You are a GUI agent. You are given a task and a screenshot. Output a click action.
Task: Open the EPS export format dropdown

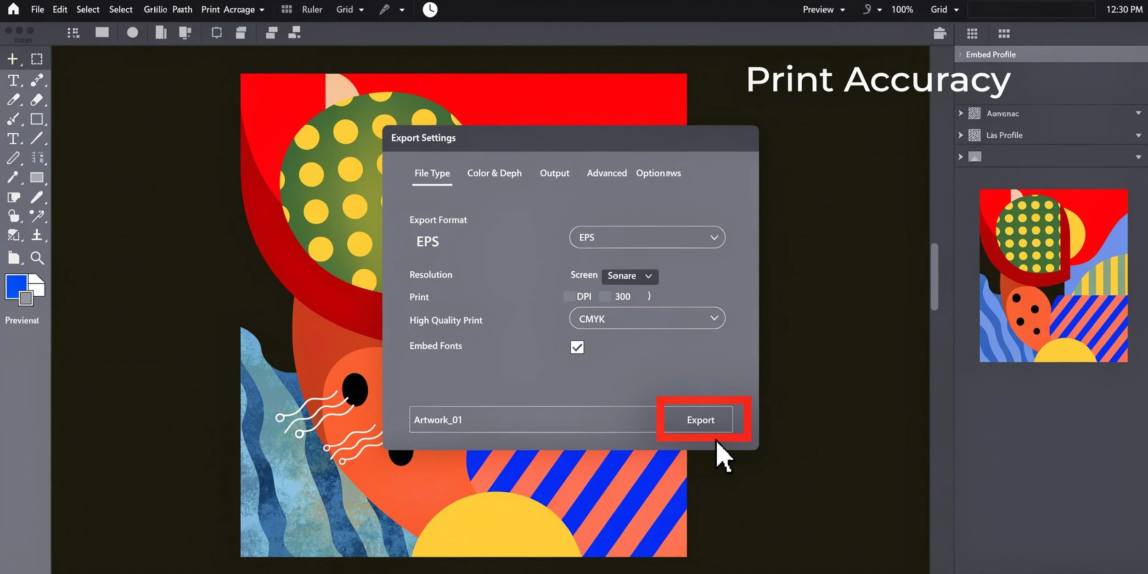click(x=647, y=237)
